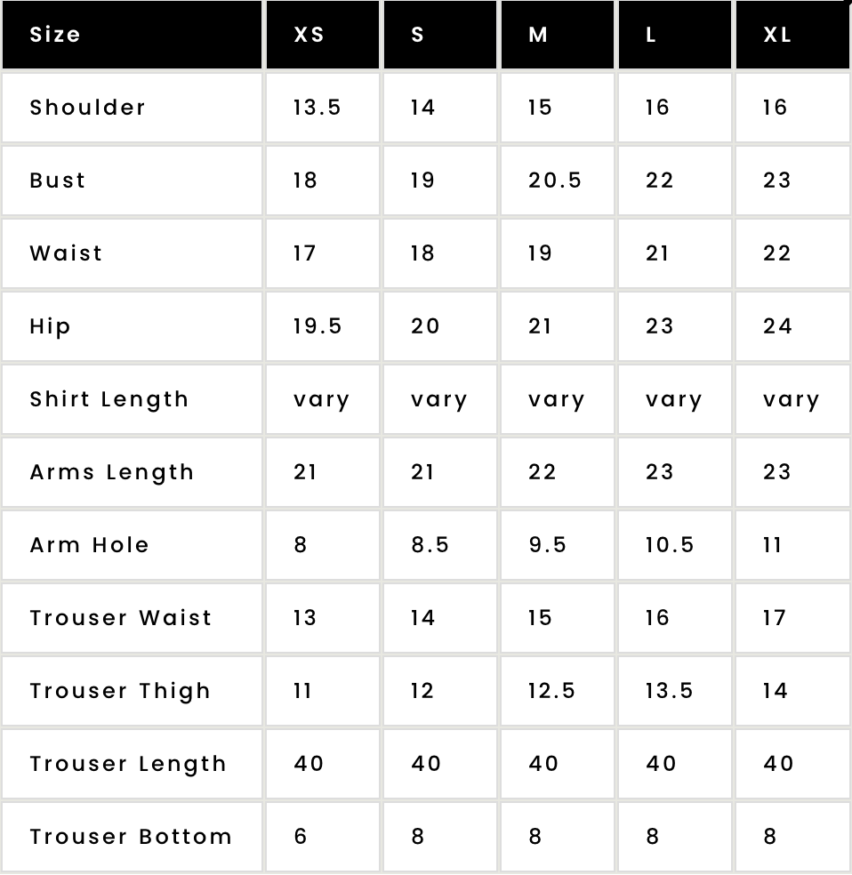
Task: Click the Shirt Length row label
Action: [x=109, y=399]
